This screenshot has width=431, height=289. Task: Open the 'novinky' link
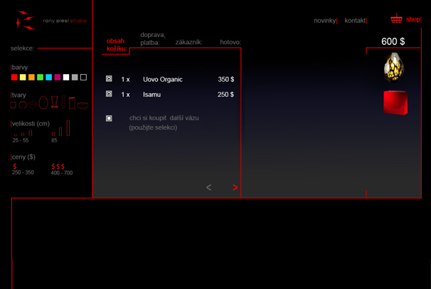click(x=324, y=21)
